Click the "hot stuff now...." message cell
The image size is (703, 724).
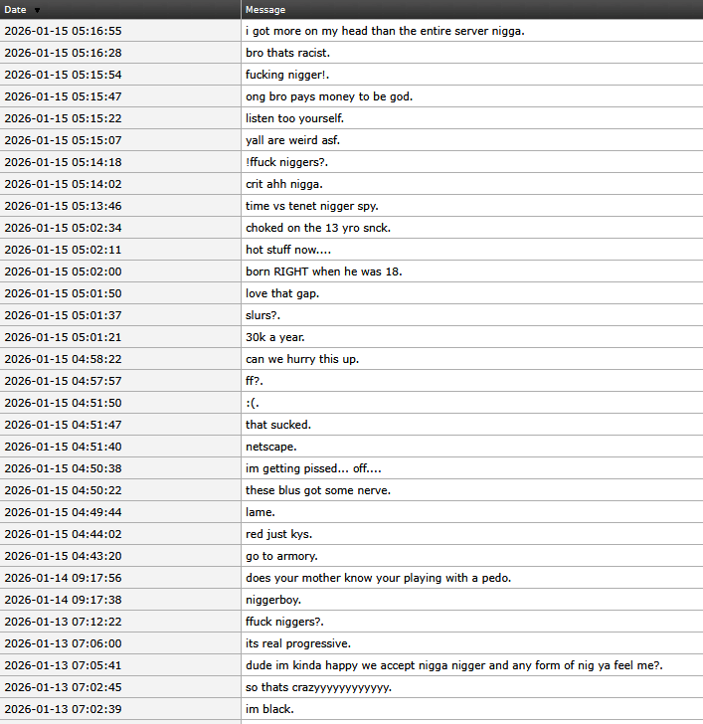288,250
